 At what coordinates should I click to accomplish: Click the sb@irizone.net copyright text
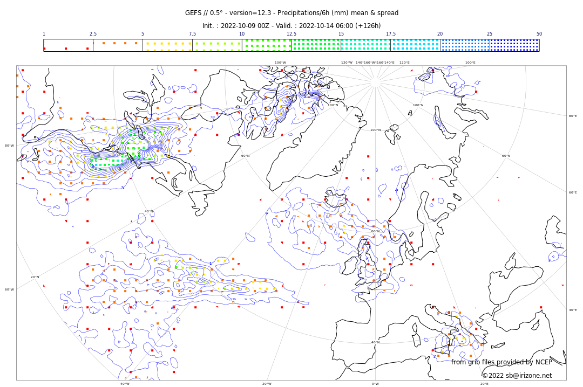click(517, 376)
